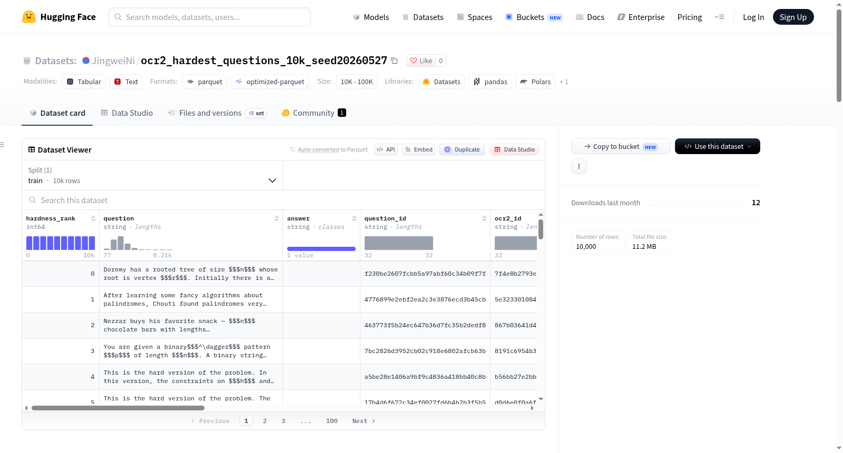Click the JingweiNi user avatar
This screenshot has height=453, width=843.
click(86, 61)
